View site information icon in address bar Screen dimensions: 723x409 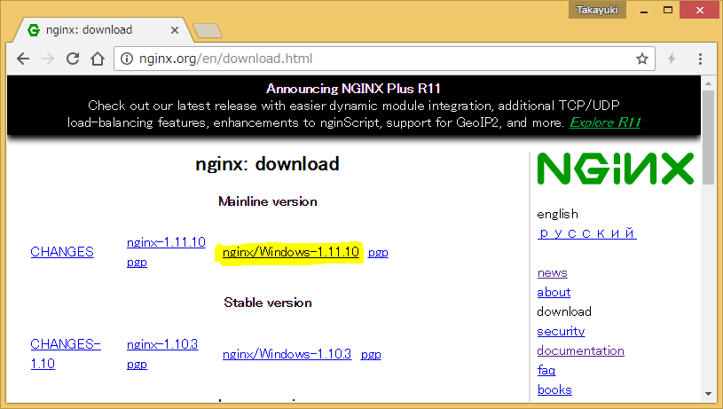127,59
